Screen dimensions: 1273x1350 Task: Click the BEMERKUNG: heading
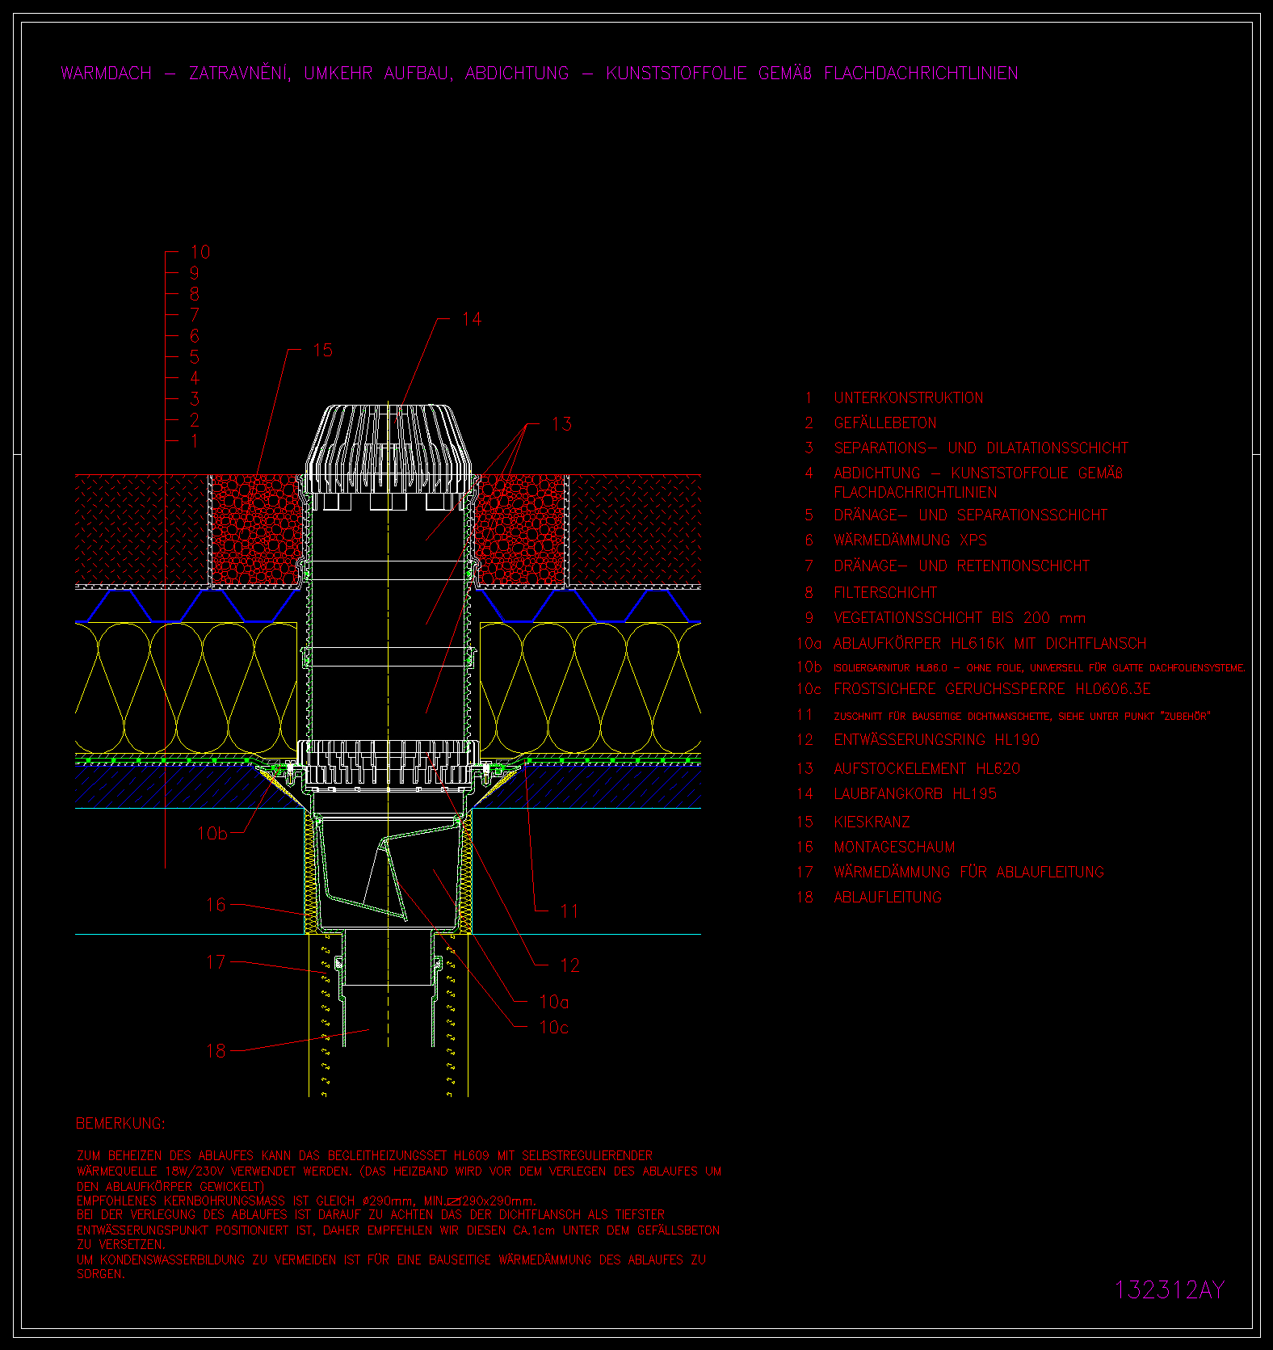120,1124
